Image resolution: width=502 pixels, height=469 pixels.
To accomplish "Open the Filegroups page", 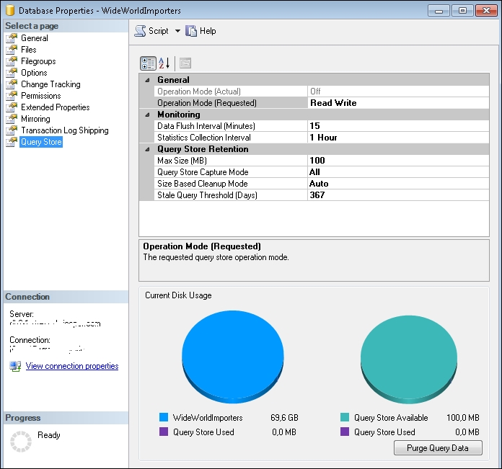I will point(38,61).
